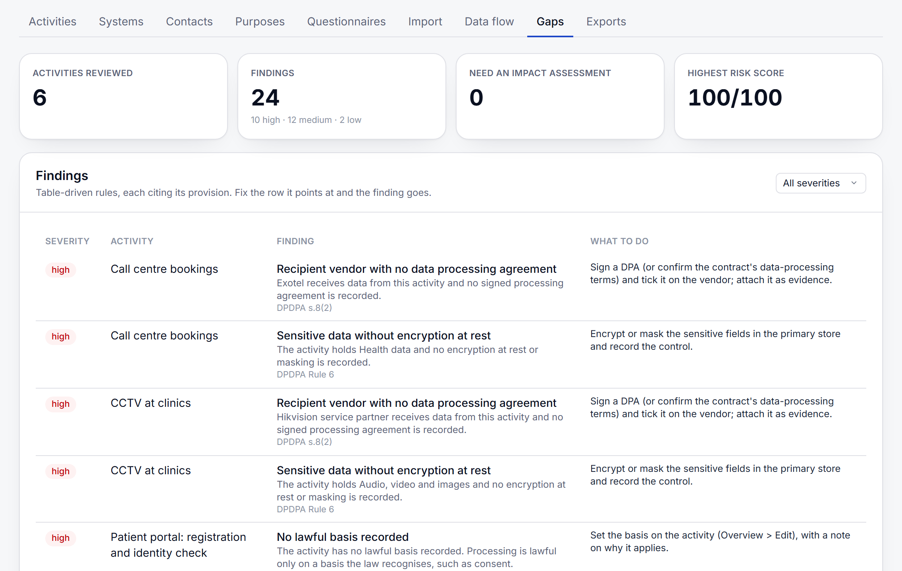Click 'DPDPA s.8(2)' under the Exotel finding

pos(304,308)
